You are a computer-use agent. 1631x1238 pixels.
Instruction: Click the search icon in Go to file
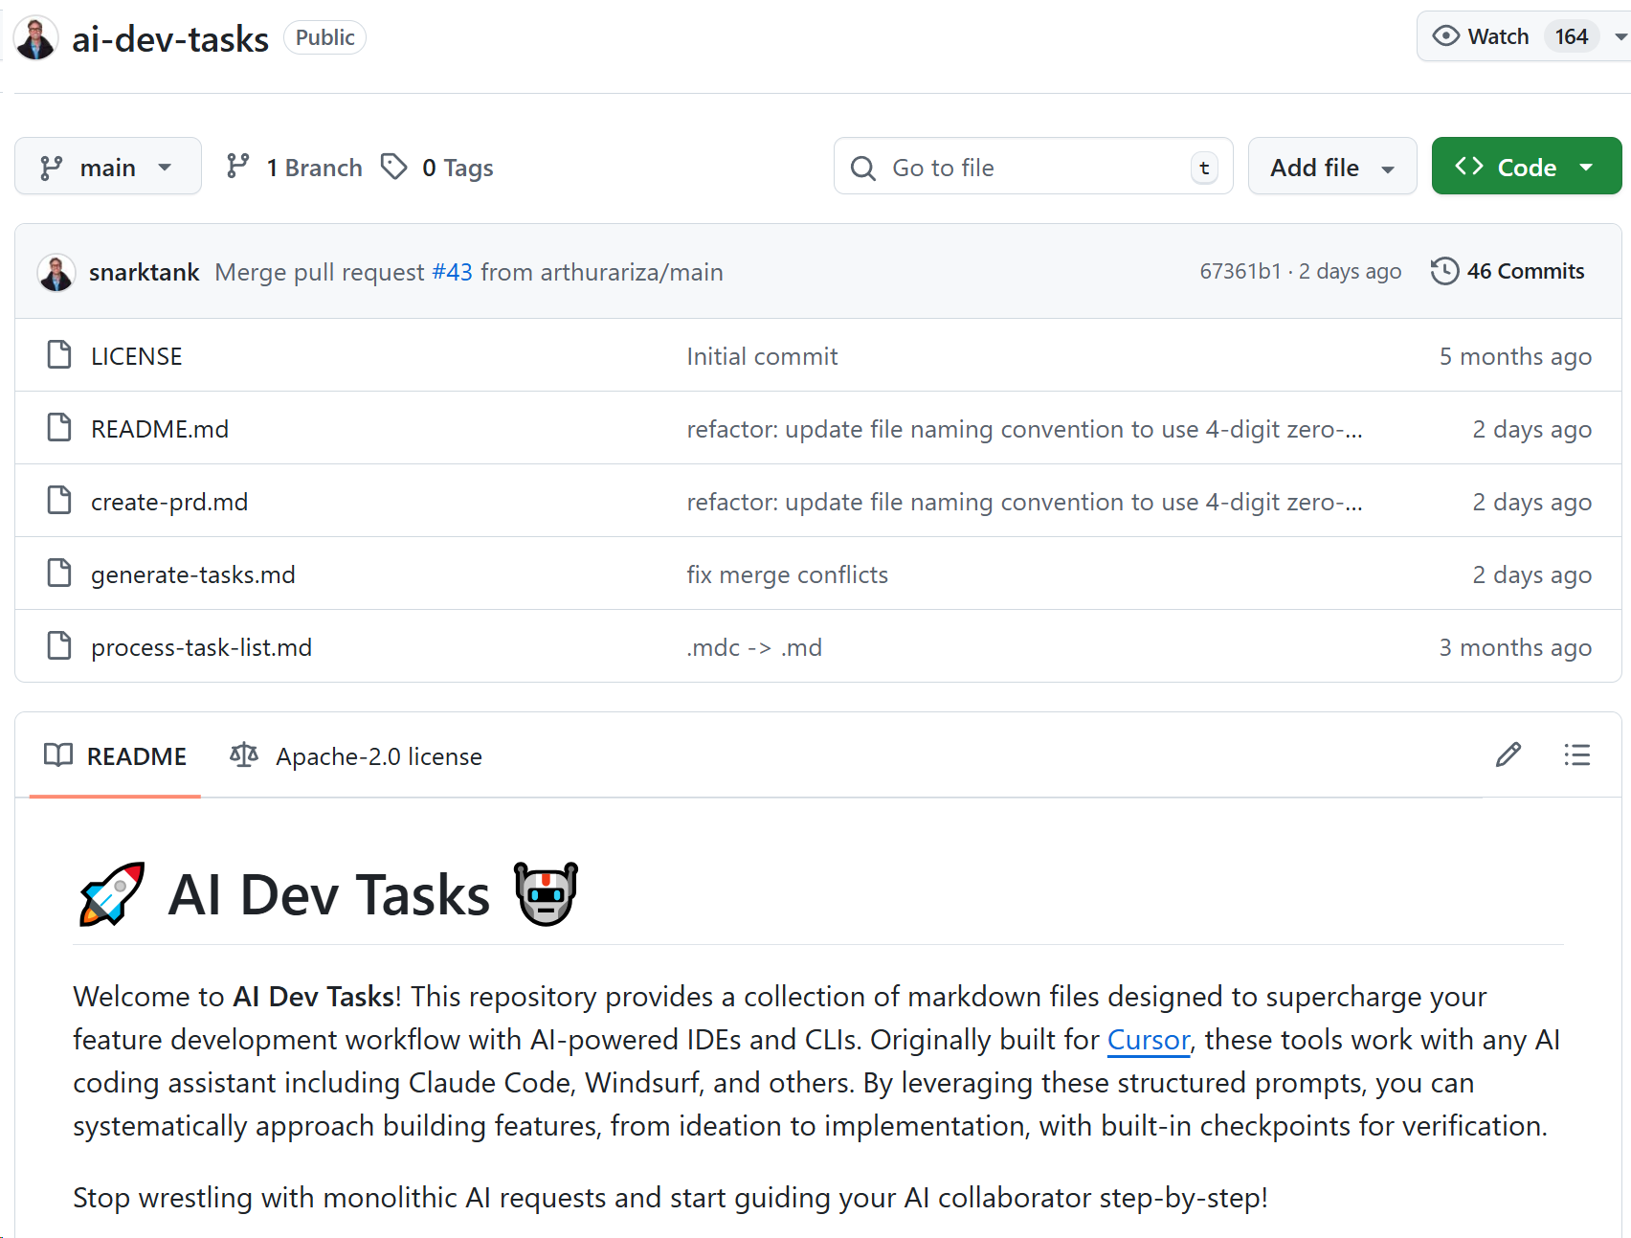coord(863,169)
